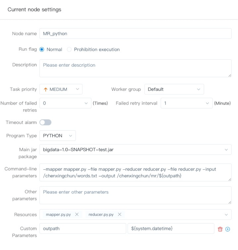
Task: Open the Task priority dropdown
Action: 61,89
